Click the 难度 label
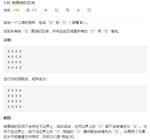The image size is (150, 140). pyautogui.click(x=7, y=10)
